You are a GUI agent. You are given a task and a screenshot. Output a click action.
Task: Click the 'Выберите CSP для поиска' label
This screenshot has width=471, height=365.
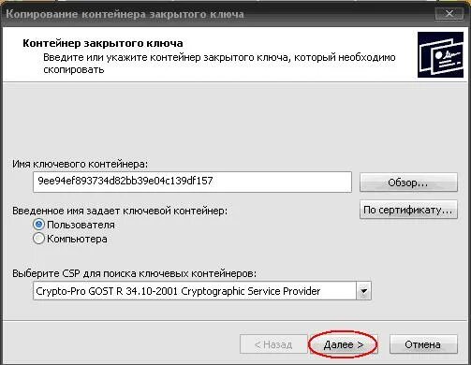tap(134, 273)
